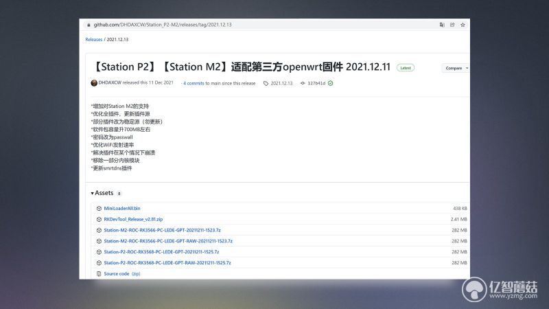The width and height of the screenshot is (549, 309).
Task: Download Station-P2 GPT-RAW-20211211-1525.7z file
Action: tap(167, 263)
